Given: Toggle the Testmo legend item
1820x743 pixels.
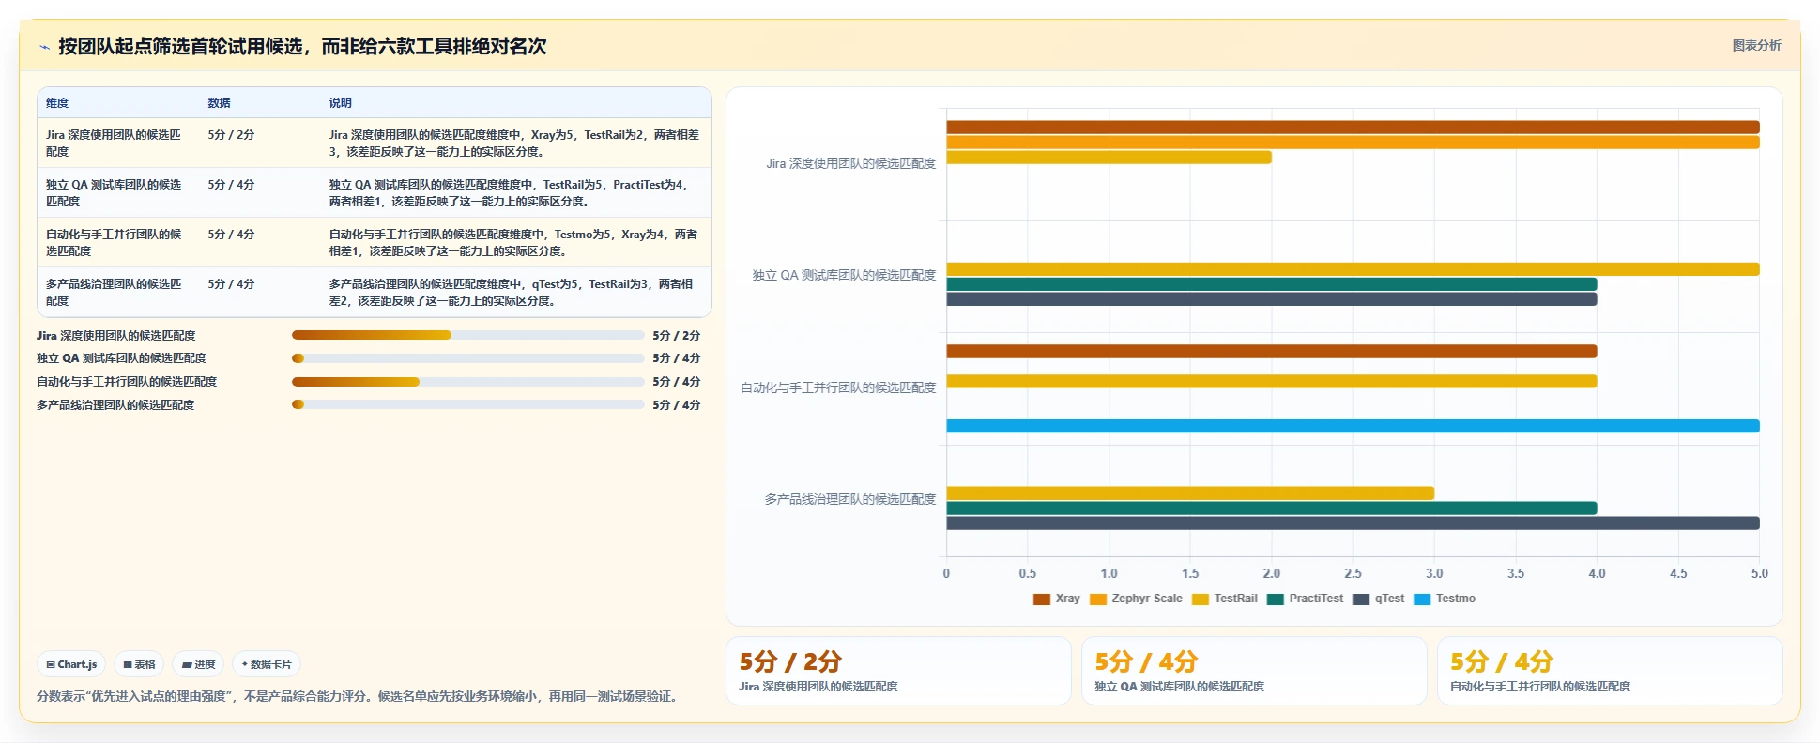Looking at the screenshot, I should pyautogui.click(x=1445, y=599).
